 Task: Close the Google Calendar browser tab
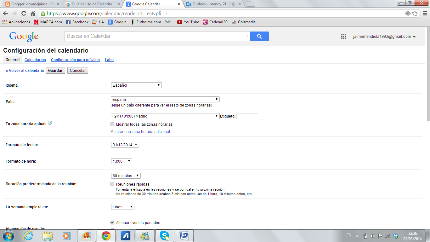pyautogui.click(x=179, y=4)
